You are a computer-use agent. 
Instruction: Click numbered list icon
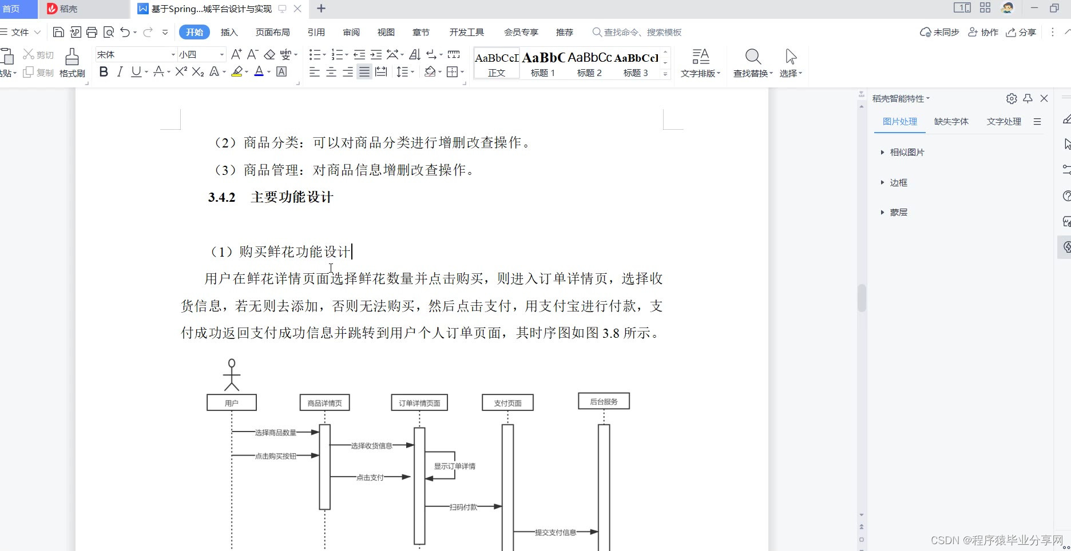tap(337, 54)
